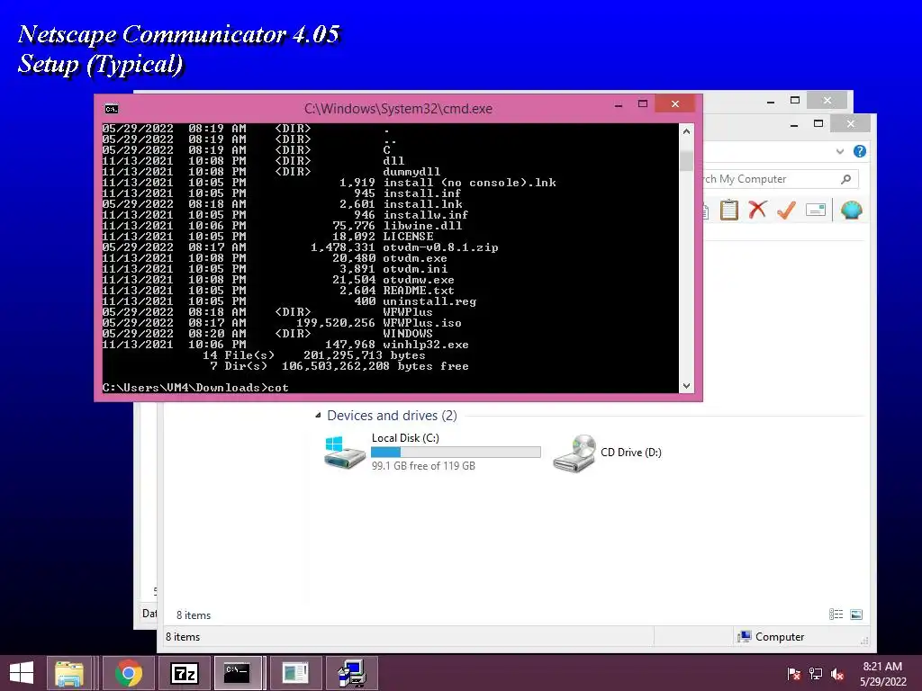Close the rearmost background window

(827, 101)
